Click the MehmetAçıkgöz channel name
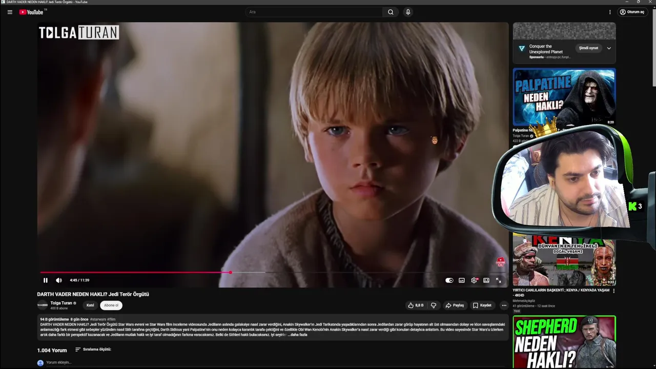 pyautogui.click(x=524, y=301)
